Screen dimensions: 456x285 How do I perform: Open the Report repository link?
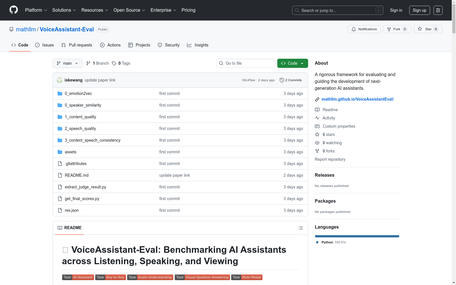[330, 159]
